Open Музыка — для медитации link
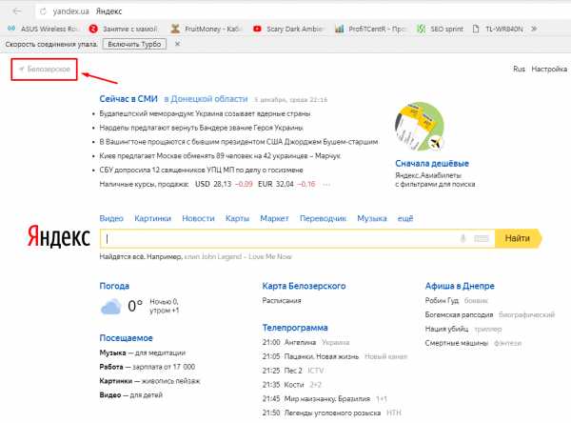 [143, 353]
